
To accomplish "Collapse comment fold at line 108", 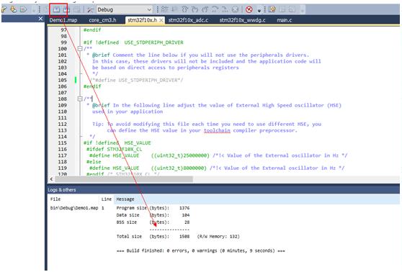I will [x=80, y=99].
